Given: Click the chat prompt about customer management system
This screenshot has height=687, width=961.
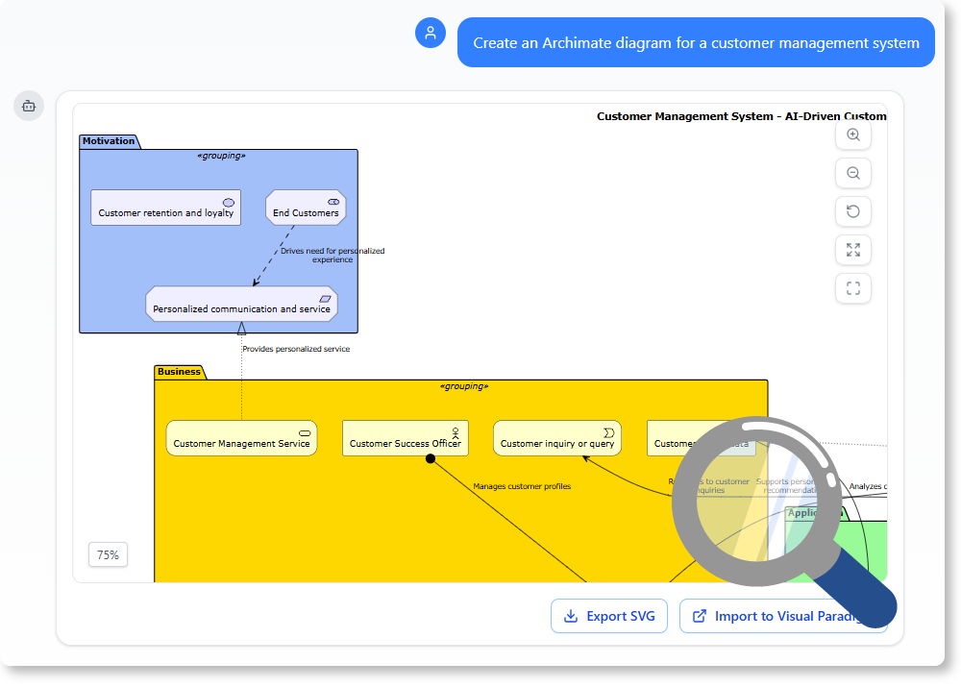Looking at the screenshot, I should [x=696, y=42].
